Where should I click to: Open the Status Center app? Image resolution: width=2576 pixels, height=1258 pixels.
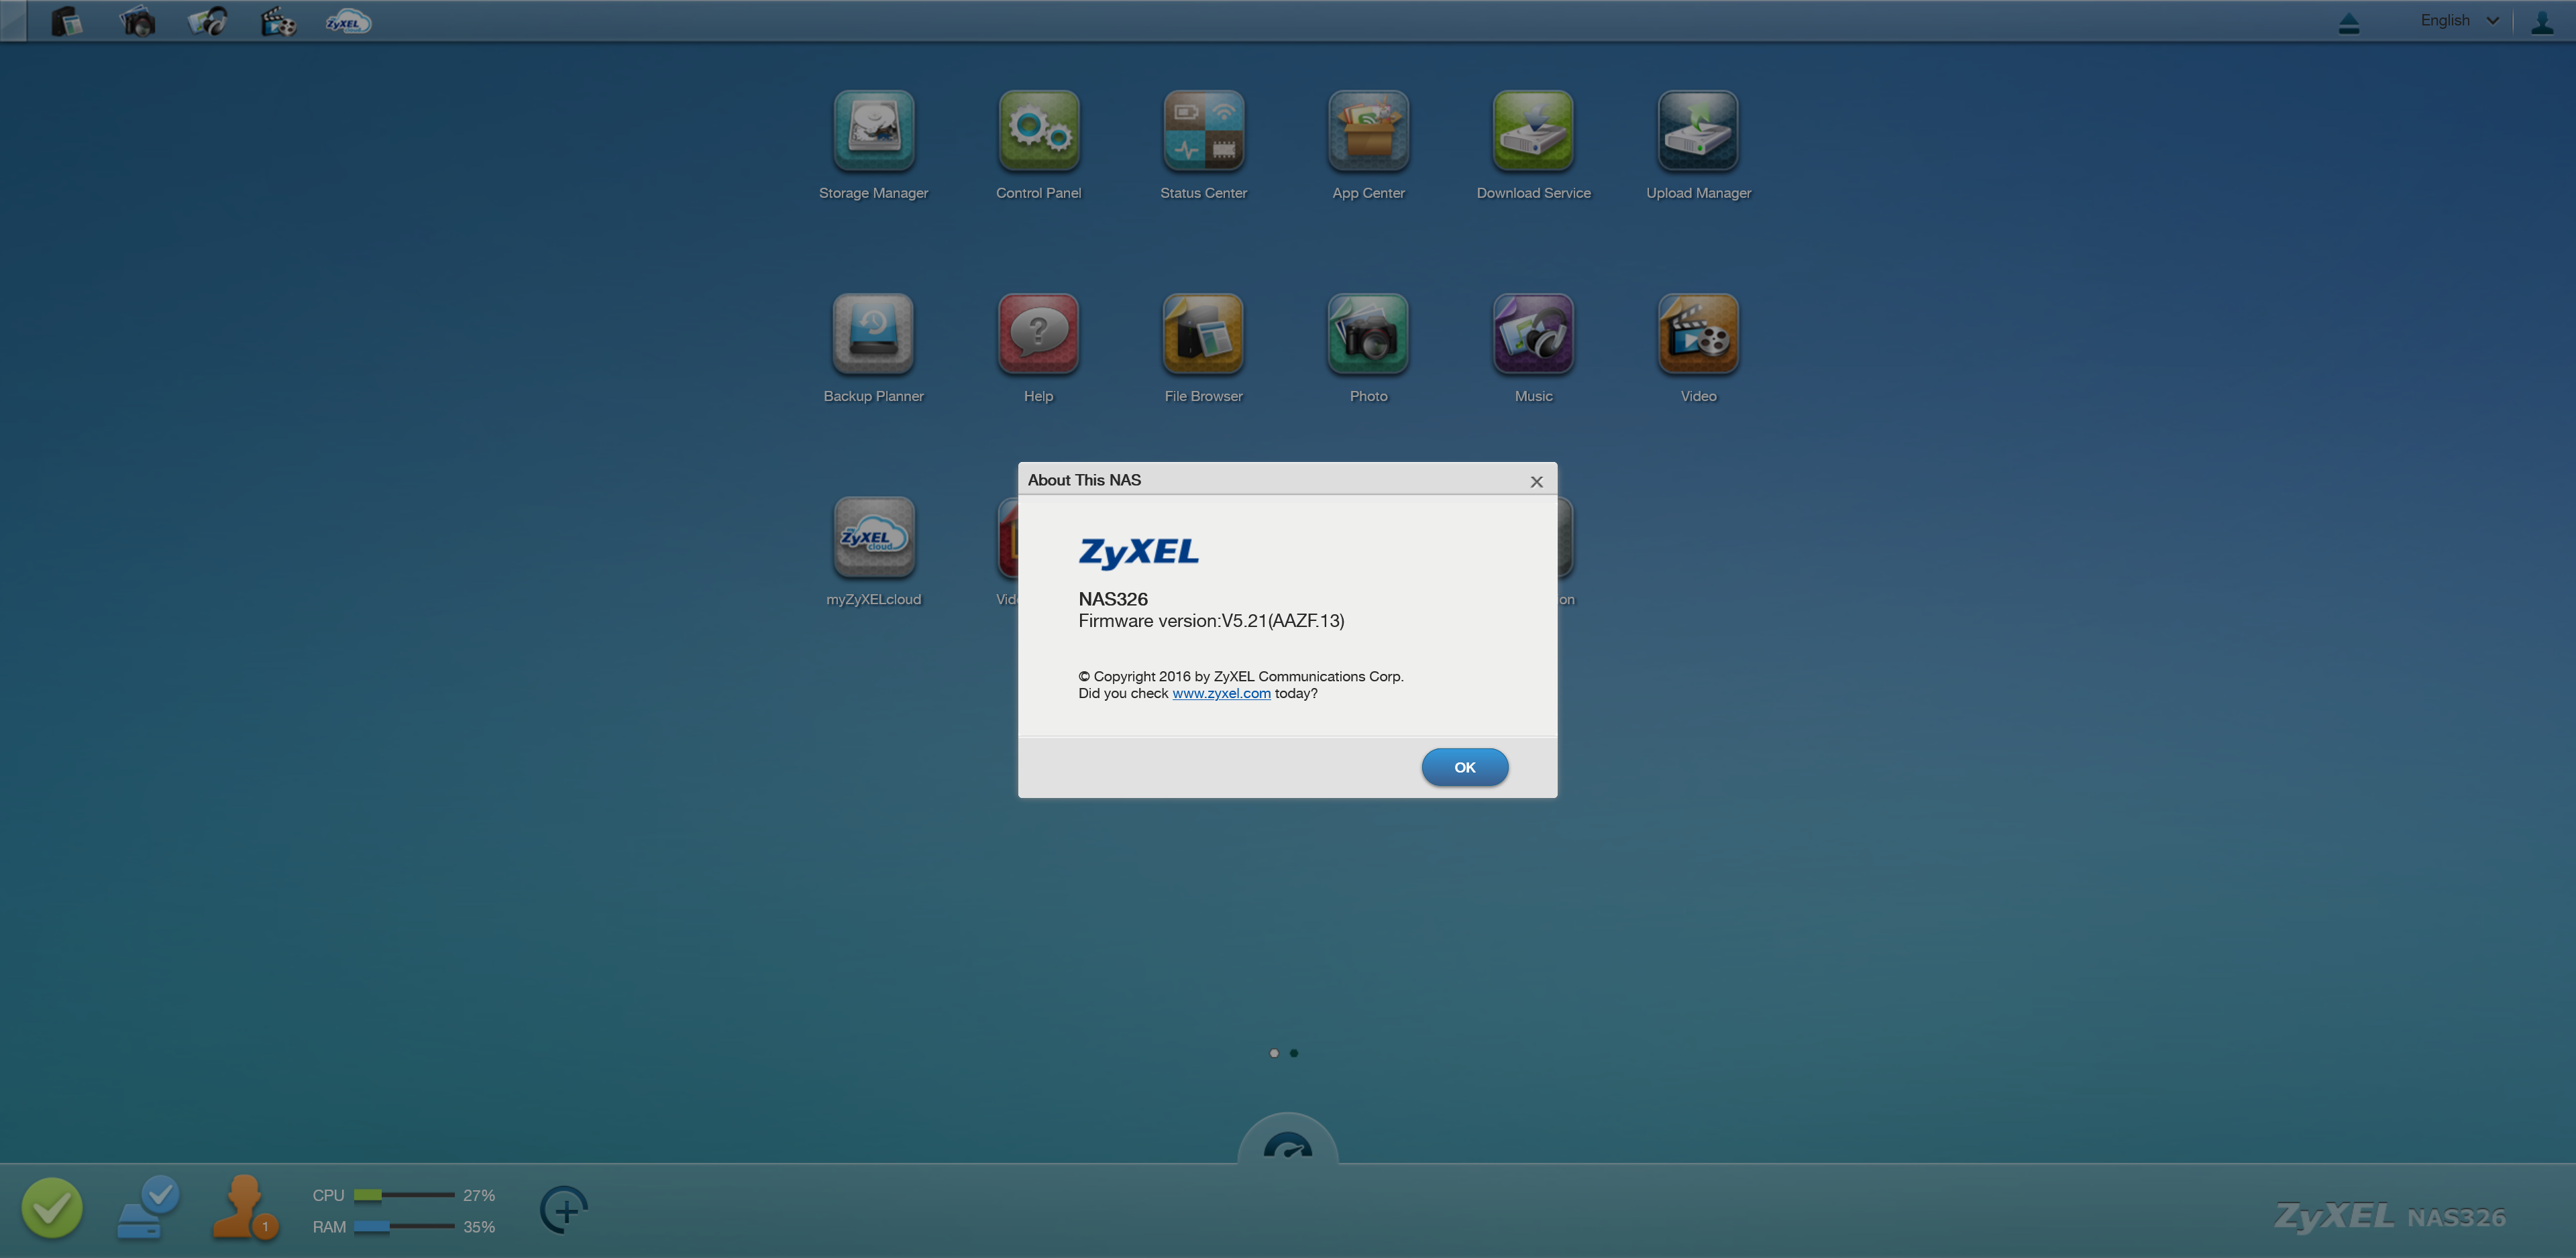(1203, 131)
